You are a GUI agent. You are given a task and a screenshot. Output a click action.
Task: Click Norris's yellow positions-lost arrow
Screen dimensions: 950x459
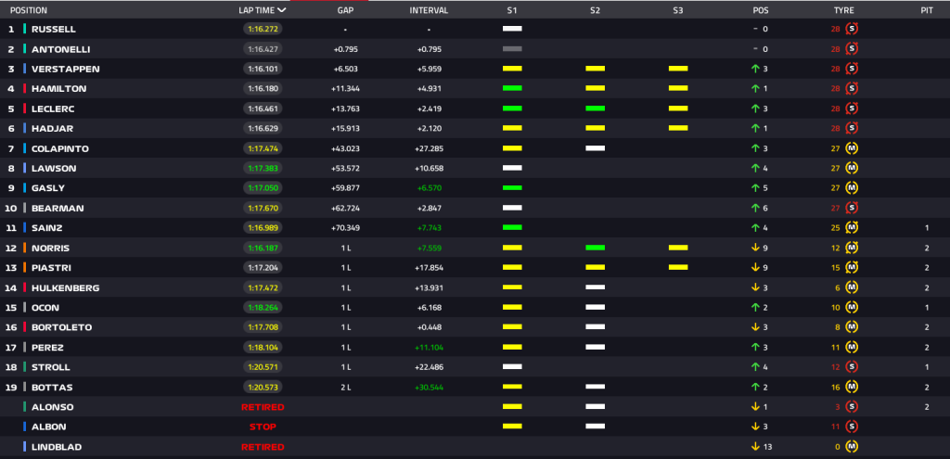click(x=755, y=248)
